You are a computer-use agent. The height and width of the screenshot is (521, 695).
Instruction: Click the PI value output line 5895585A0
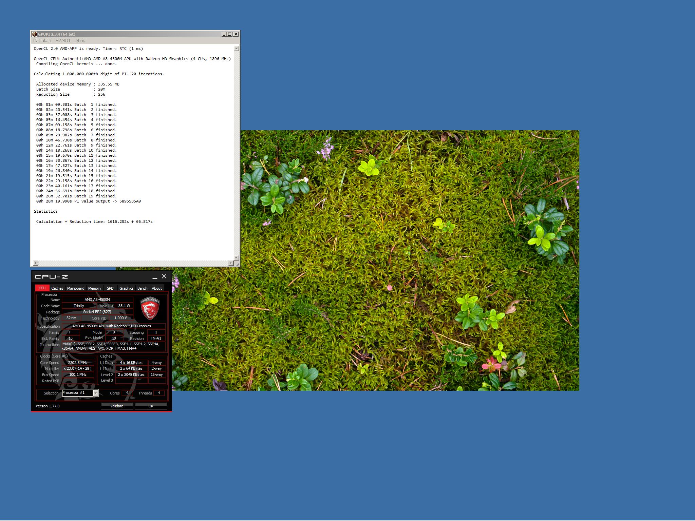point(89,201)
